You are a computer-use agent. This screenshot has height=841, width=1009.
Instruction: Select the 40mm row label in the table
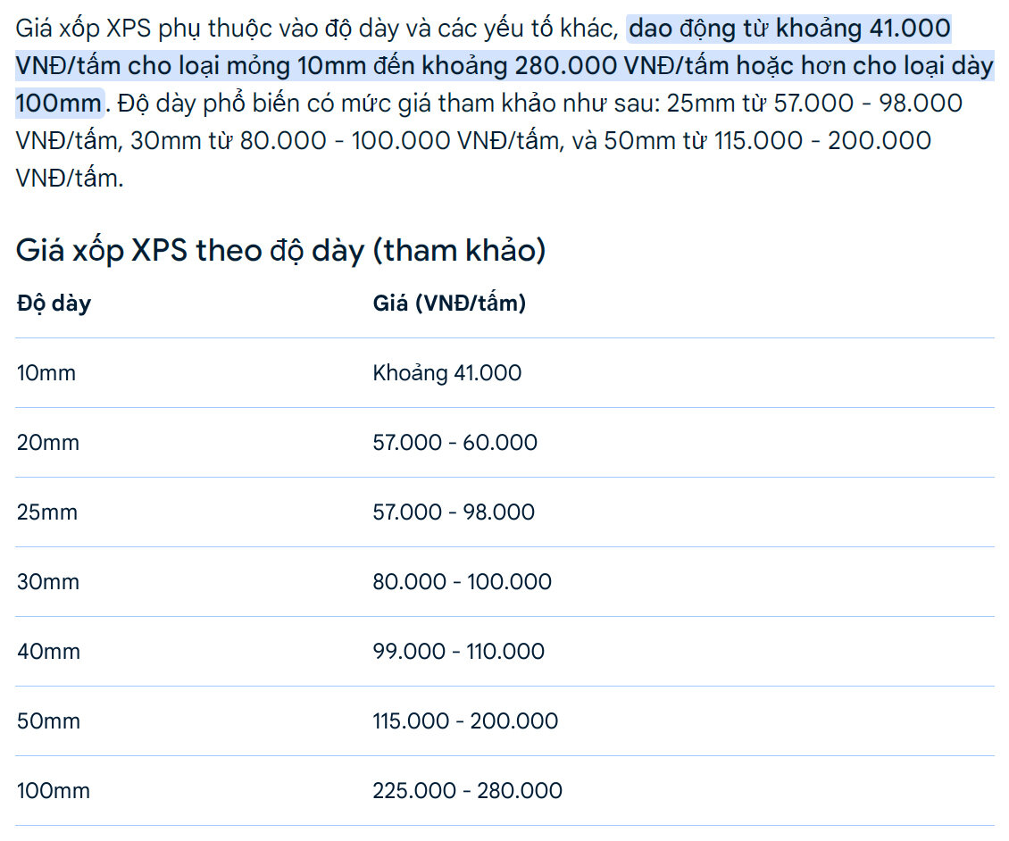point(48,652)
